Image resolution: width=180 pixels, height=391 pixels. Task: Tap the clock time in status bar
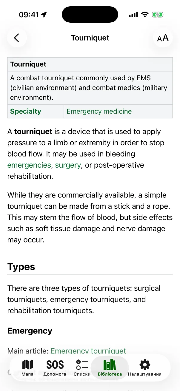[x=29, y=15]
